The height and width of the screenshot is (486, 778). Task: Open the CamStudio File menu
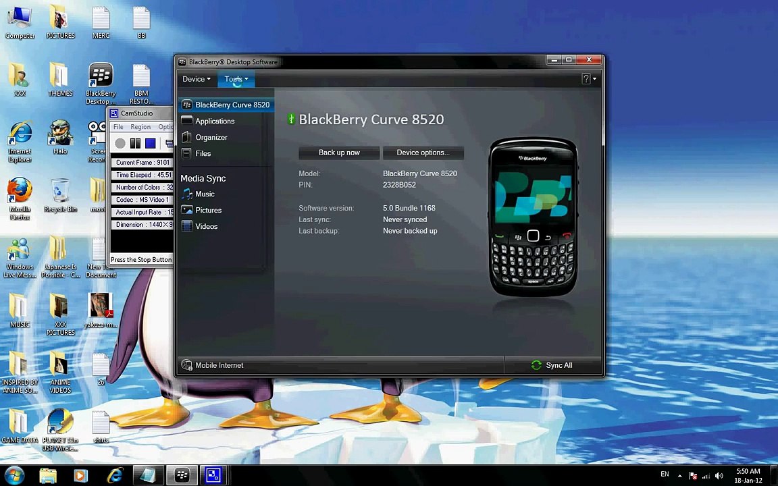point(118,127)
